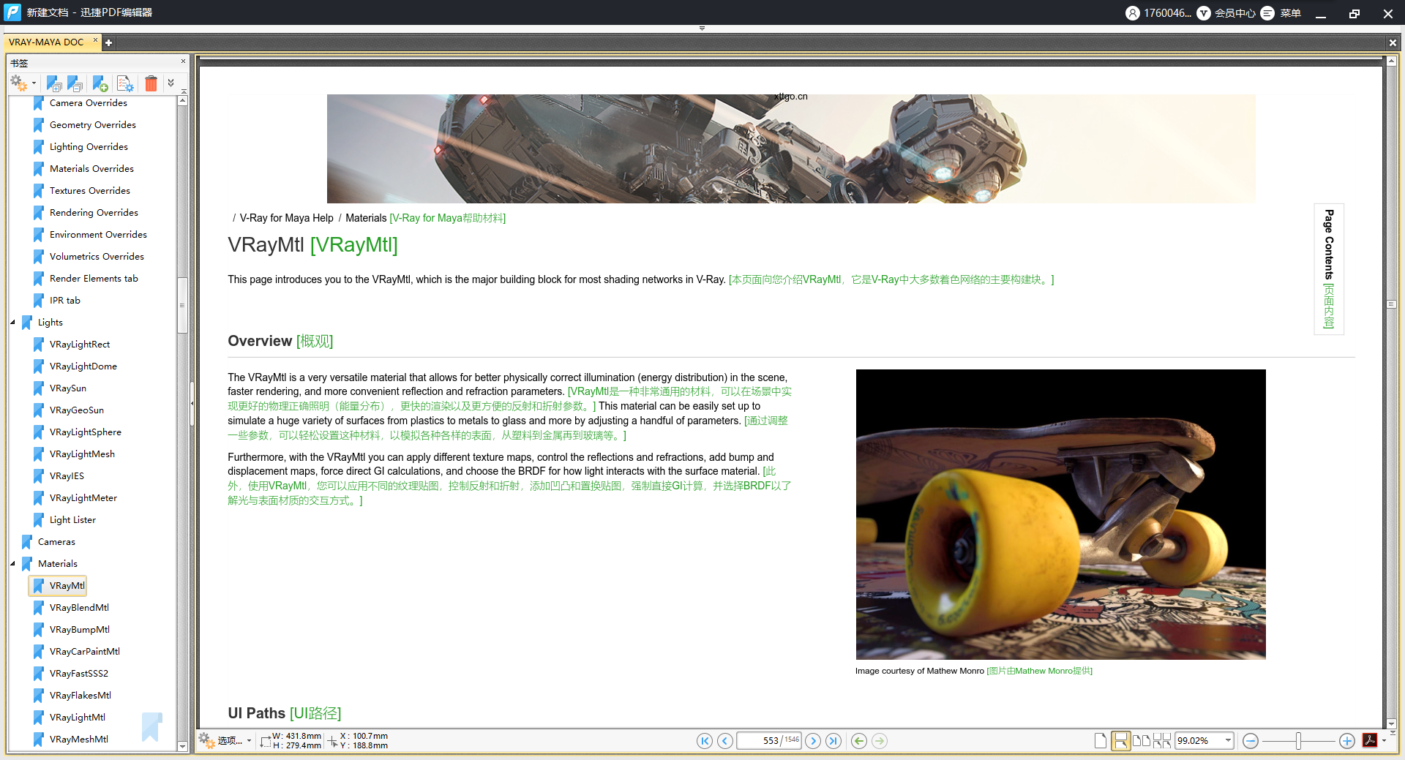Go to the previous page
Screen dimensions: 1405x760
(725, 741)
